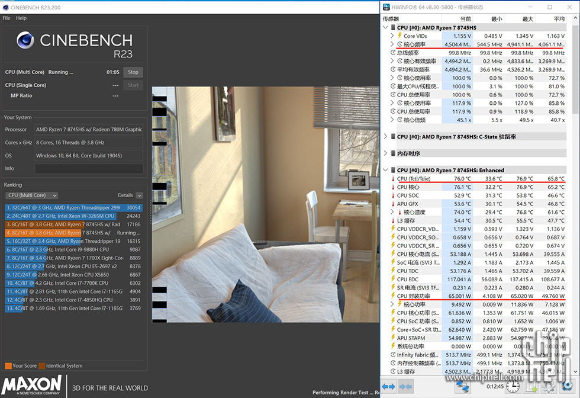Expand the 内存时序 sensor group
580x398 pixels.
385,153
